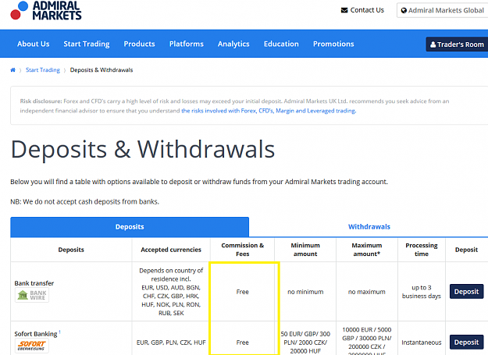Open the About Us menu
The width and height of the screenshot is (488, 355).
(x=34, y=44)
